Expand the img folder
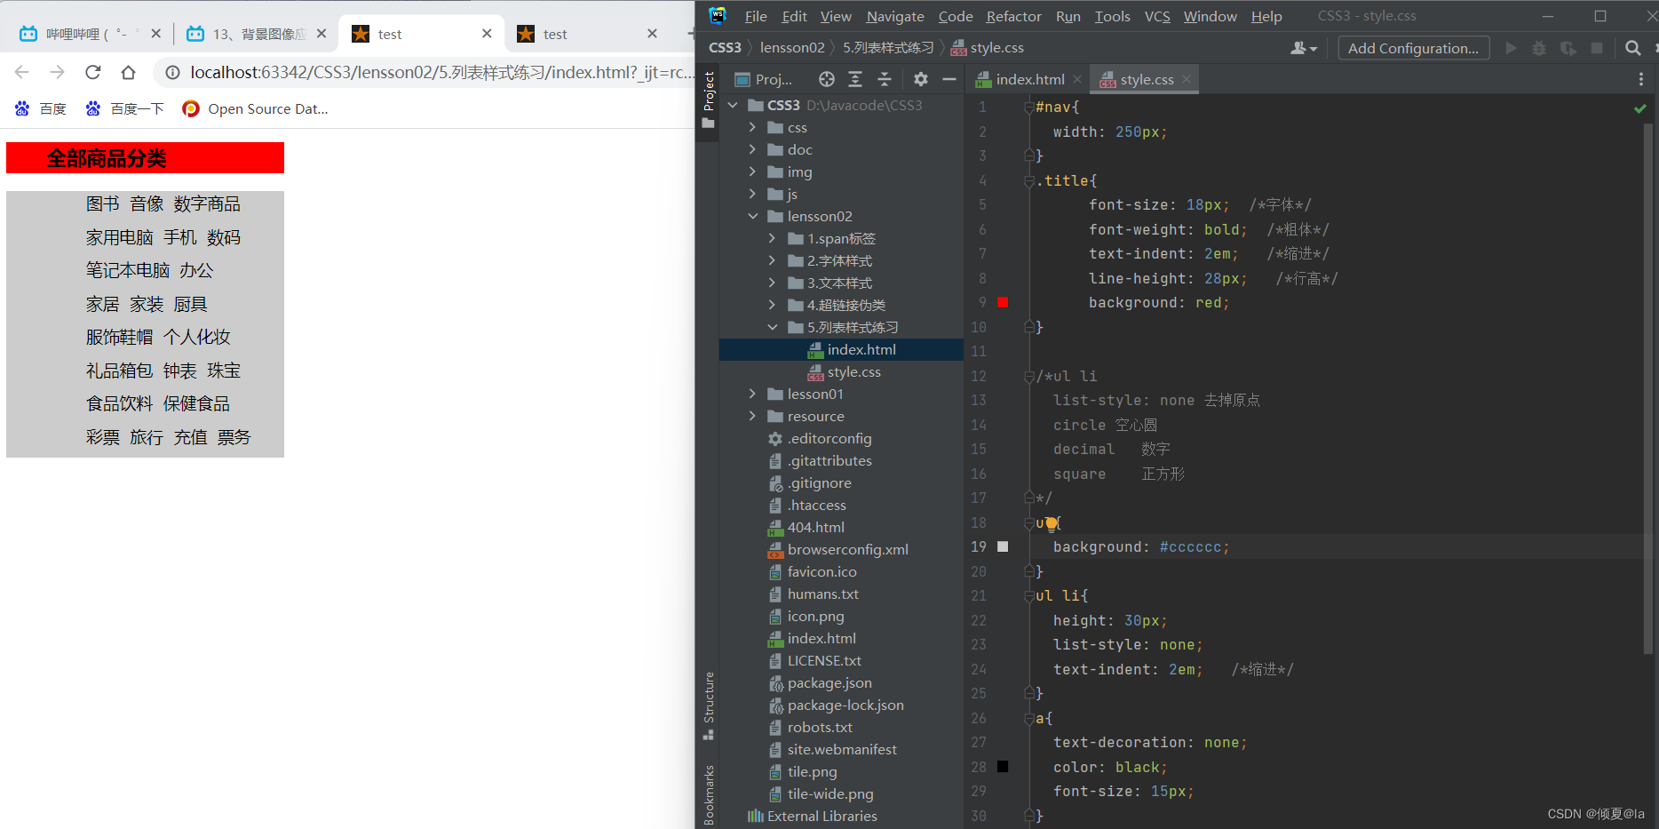This screenshot has width=1659, height=829. pyautogui.click(x=752, y=171)
